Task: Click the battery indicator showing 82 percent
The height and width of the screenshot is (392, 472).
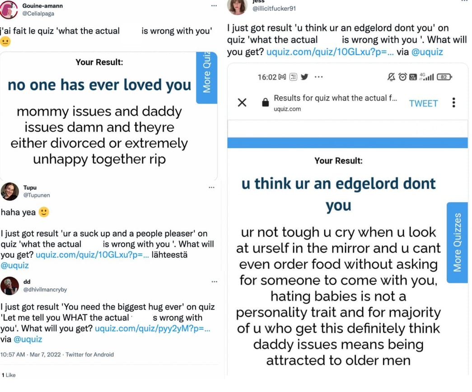Action: coord(443,77)
